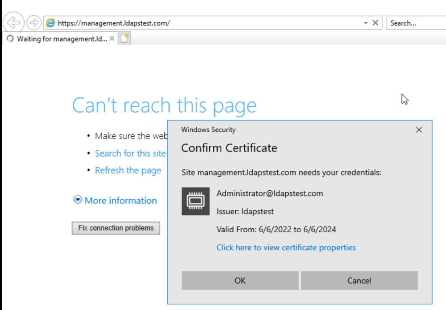
Task: Click the 'Confirm Certificate' heading
Action: pos(229,148)
